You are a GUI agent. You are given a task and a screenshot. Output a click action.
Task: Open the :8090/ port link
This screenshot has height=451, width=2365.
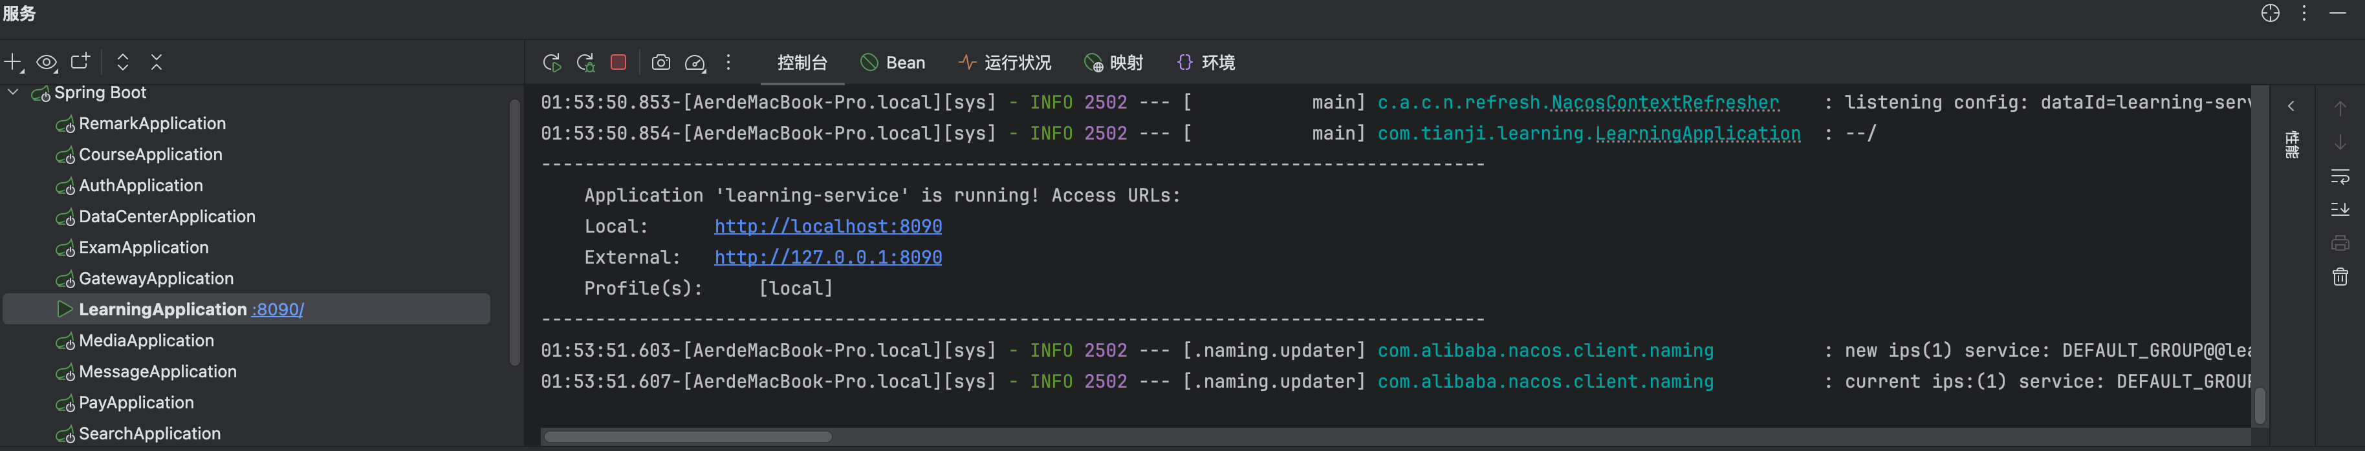tap(278, 310)
